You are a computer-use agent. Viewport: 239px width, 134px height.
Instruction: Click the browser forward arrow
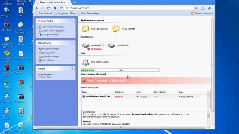[x=42, y=8]
